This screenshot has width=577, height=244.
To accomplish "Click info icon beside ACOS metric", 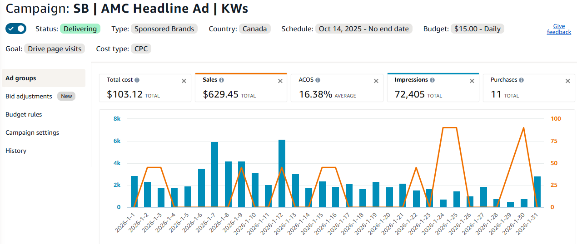I will click(x=318, y=80).
